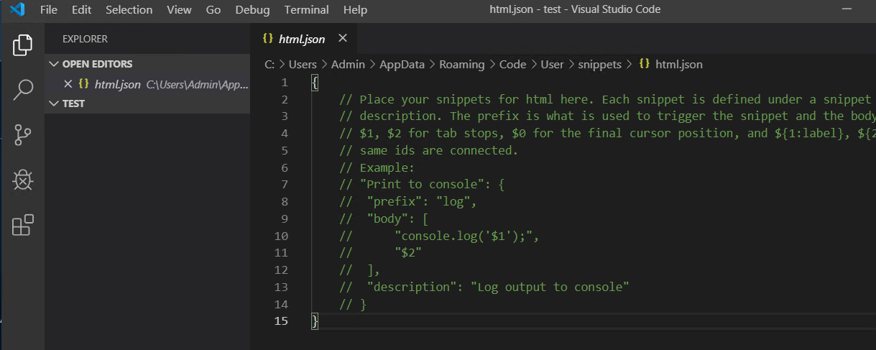Screen dimensions: 876x350
Task: Click line number 13 in the gutter
Action: click(281, 287)
